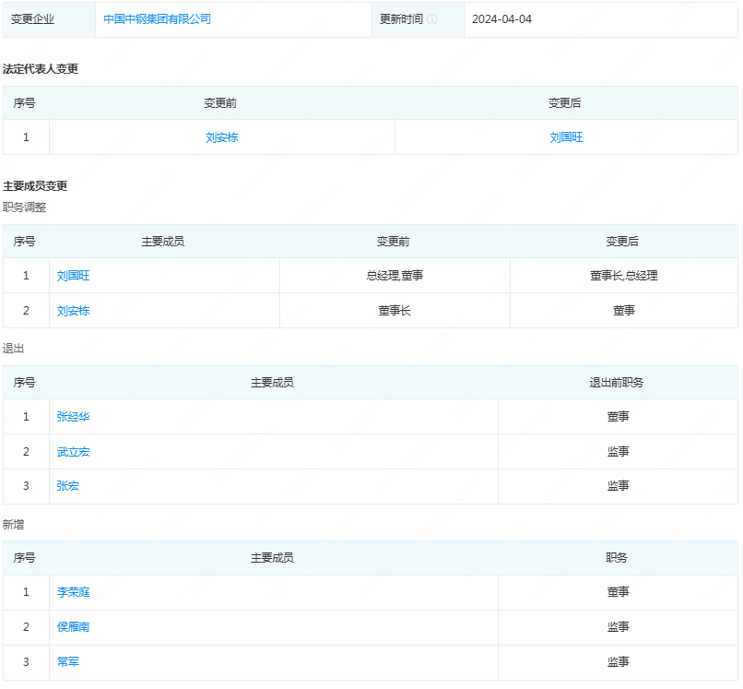743x689 pixels.
Task: Click the info icon beside 更新时间
Action: pos(432,19)
